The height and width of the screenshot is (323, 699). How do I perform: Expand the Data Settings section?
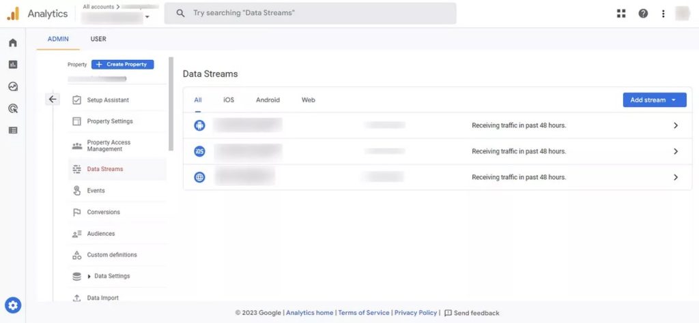89,276
